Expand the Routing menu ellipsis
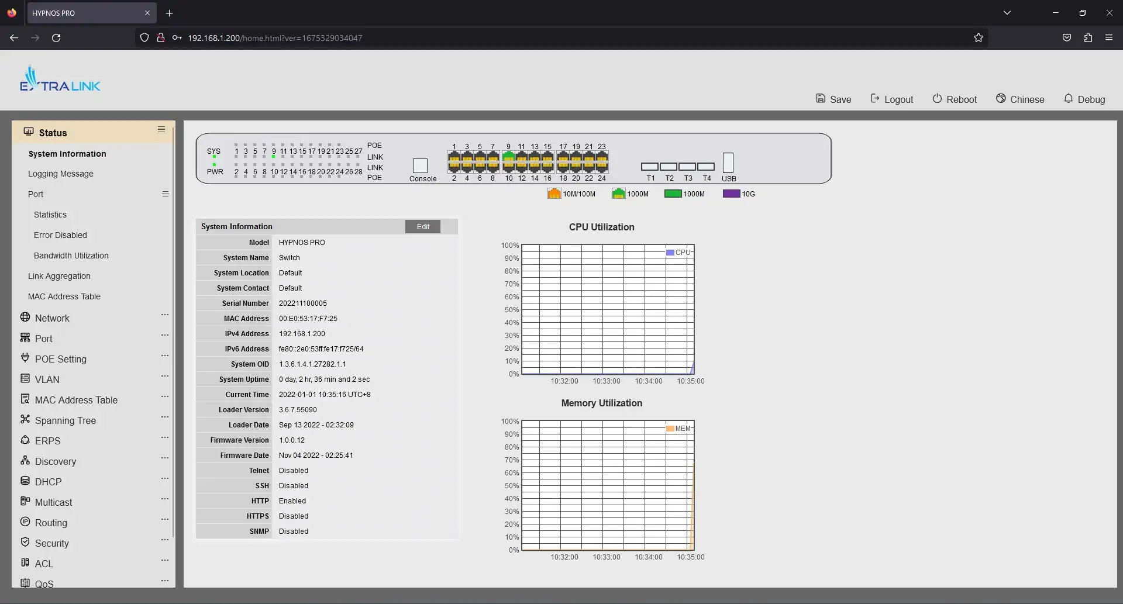Image resolution: width=1123 pixels, height=604 pixels. tap(165, 520)
